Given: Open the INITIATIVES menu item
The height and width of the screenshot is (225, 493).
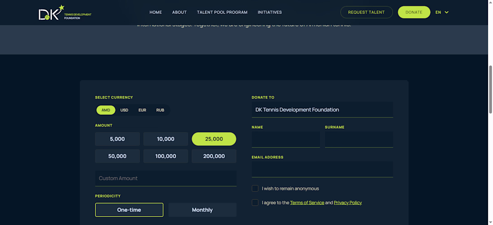Looking at the screenshot, I should click(x=270, y=12).
